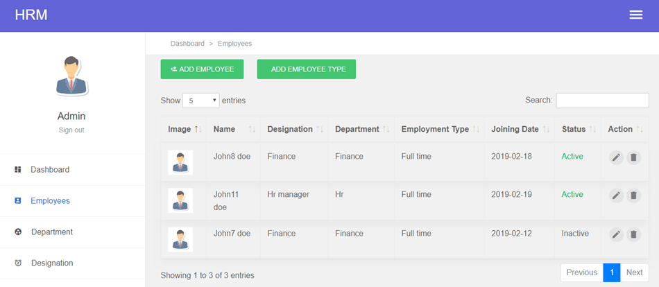Click Sign out link
Image resolution: width=659 pixels, height=287 pixels.
(x=71, y=130)
